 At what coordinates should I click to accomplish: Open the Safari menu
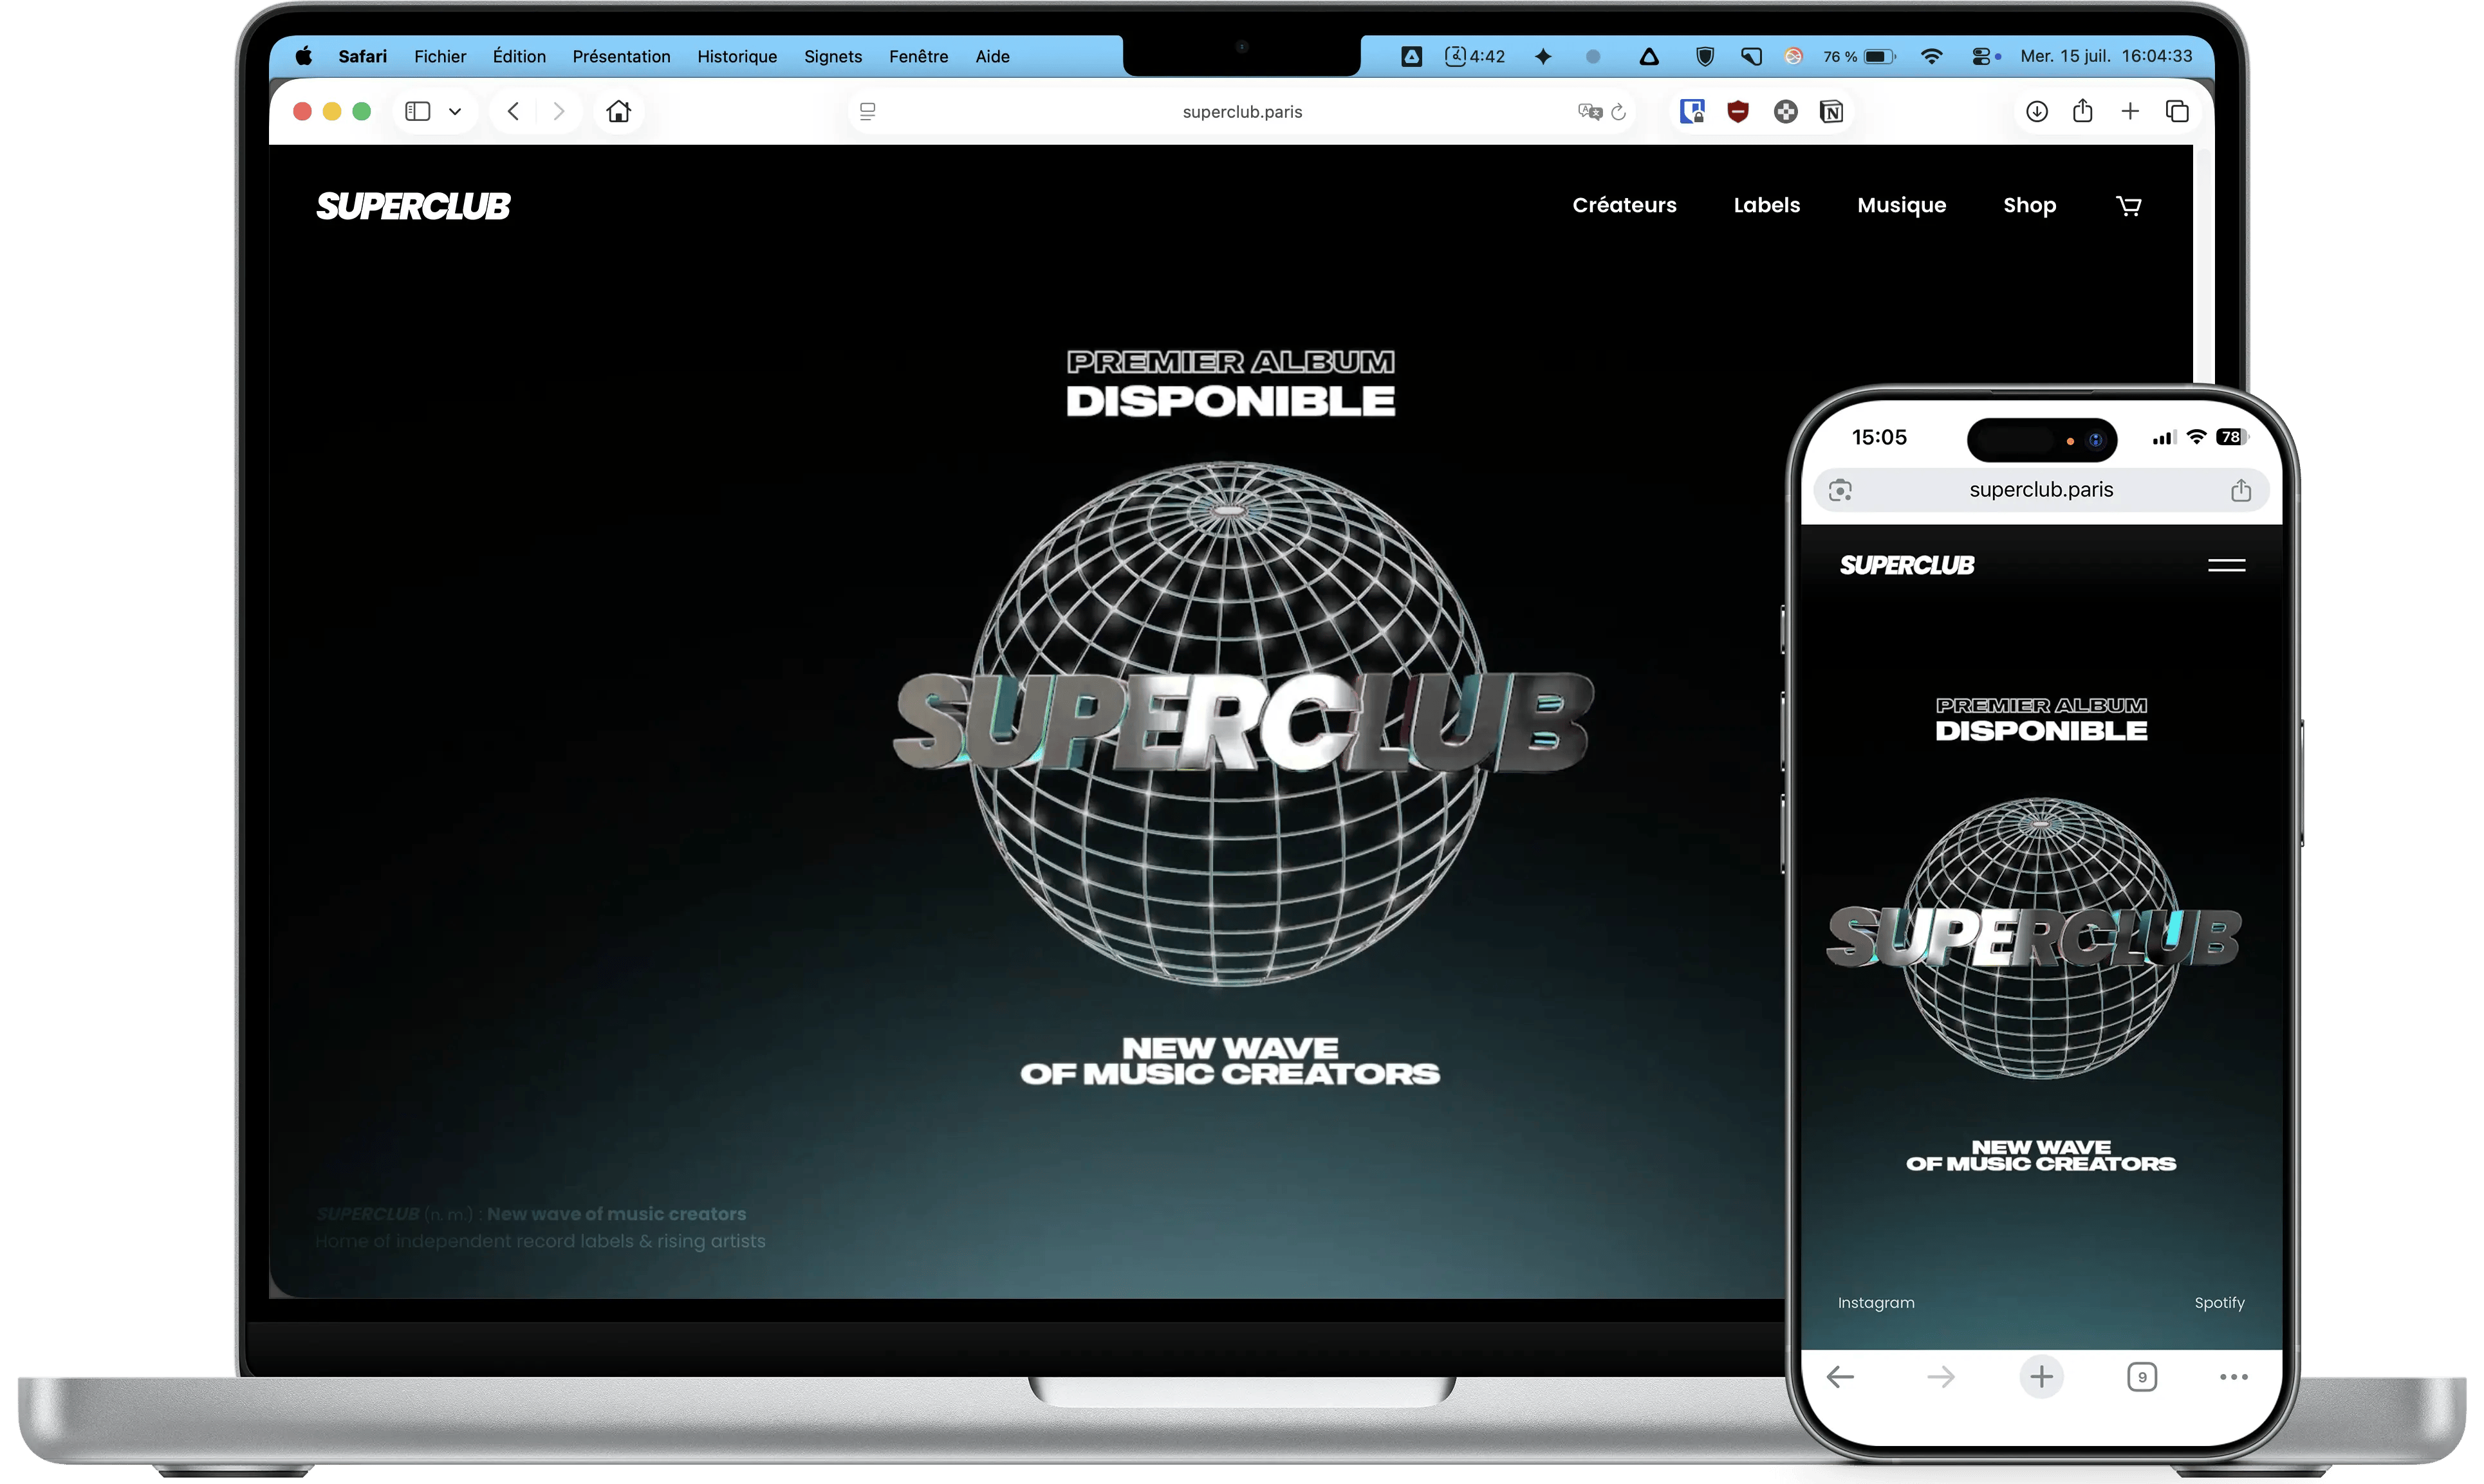362,56
